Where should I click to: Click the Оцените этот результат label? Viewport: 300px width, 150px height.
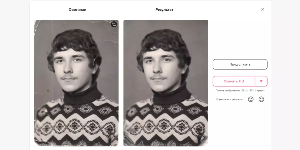(x=229, y=99)
